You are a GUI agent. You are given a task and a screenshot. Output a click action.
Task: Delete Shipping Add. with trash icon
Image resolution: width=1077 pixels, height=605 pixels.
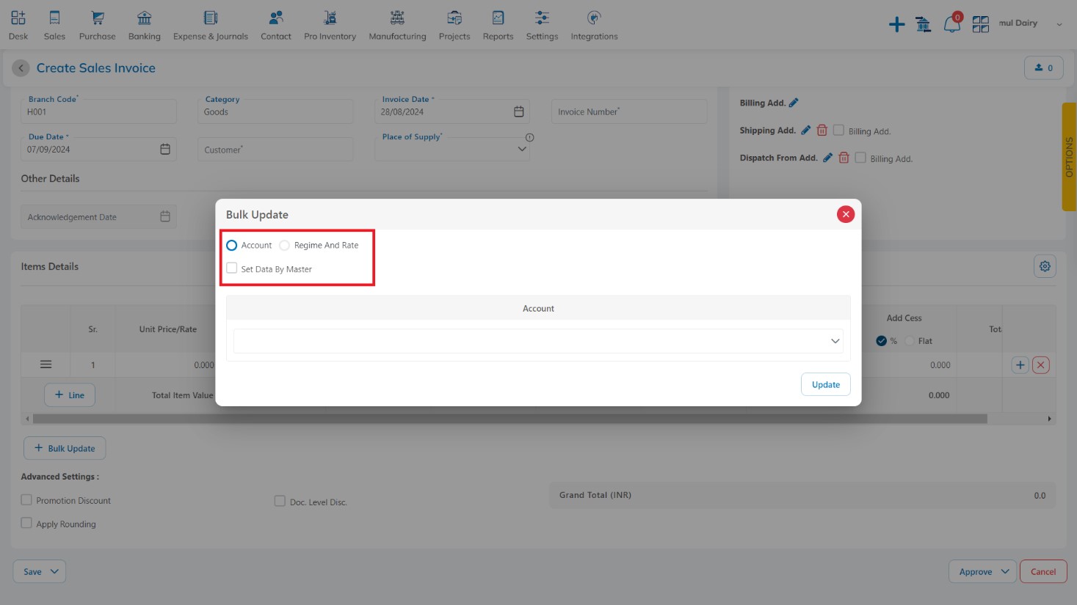[822, 131]
